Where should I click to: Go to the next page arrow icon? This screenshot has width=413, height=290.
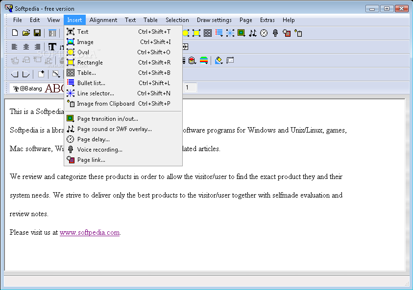pos(26,74)
